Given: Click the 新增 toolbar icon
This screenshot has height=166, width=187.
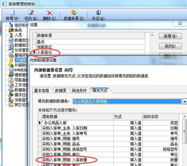Looking at the screenshot, I should point(12,13).
